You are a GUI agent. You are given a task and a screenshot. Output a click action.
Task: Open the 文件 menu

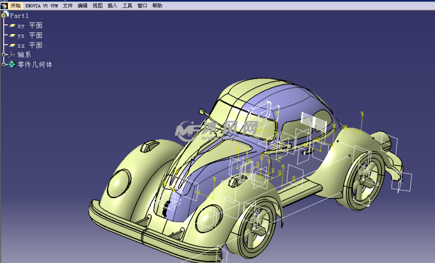68,5
